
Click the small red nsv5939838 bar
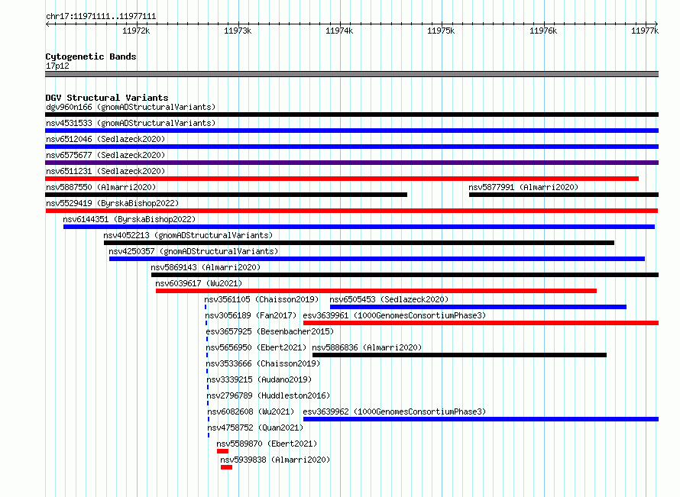[x=226, y=467]
